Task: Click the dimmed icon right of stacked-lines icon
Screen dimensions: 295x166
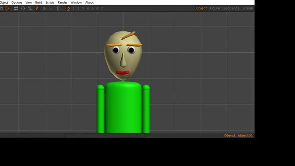Action: (51, 8)
